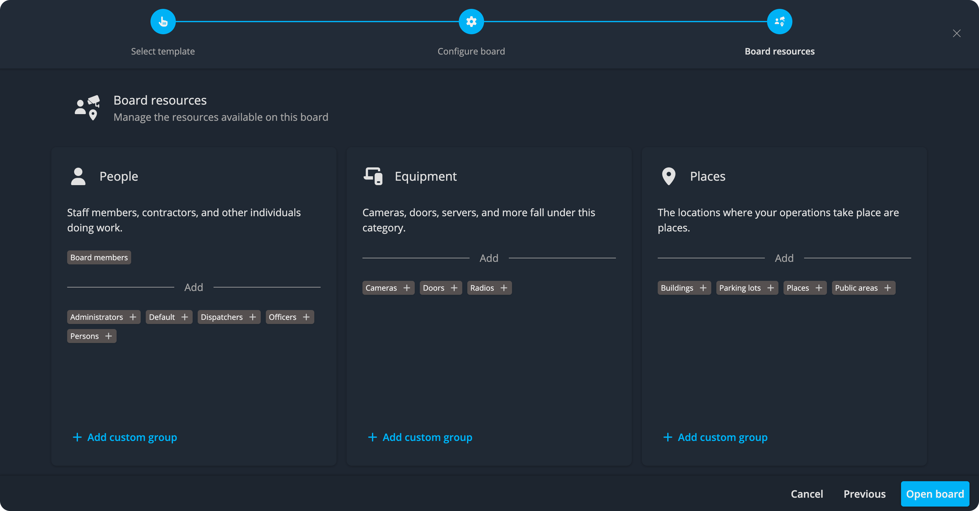Click the Configure board gear icon
979x511 pixels.
tap(471, 22)
